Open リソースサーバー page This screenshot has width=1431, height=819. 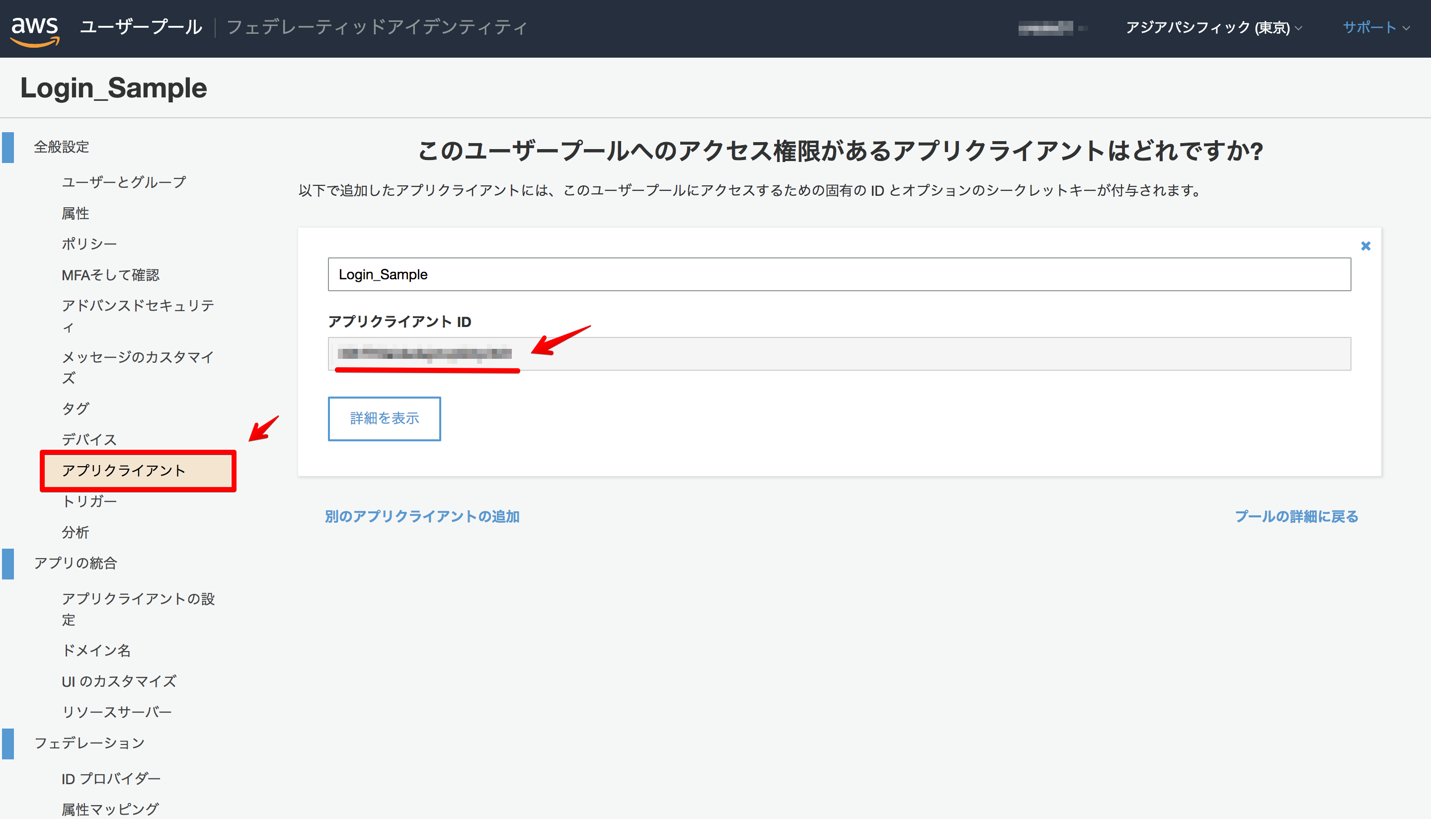pyautogui.click(x=117, y=712)
